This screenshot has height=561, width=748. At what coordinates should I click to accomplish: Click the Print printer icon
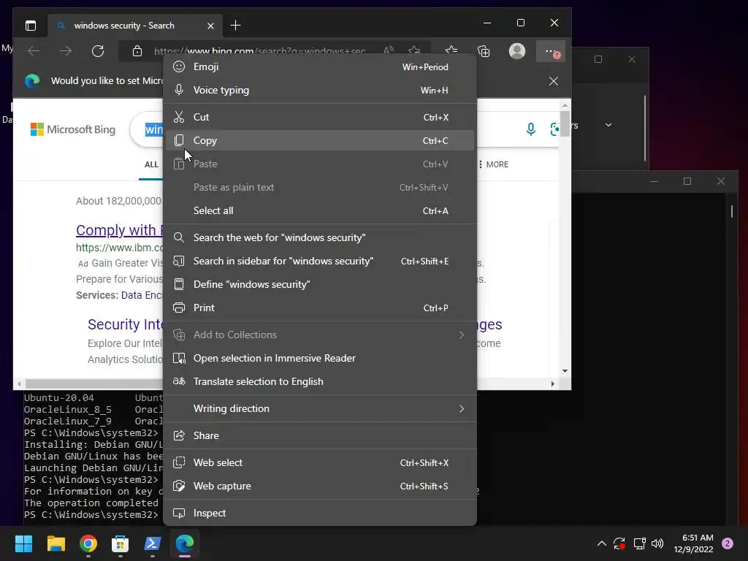[x=179, y=308]
